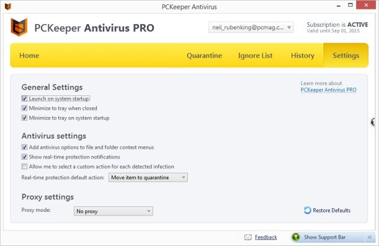Click the PCKeeper shield logo in header
Screen dimensions: 379x246
19,27
